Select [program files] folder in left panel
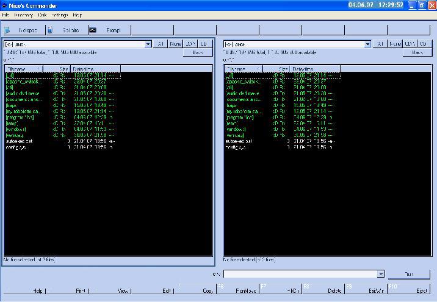 click(20, 118)
